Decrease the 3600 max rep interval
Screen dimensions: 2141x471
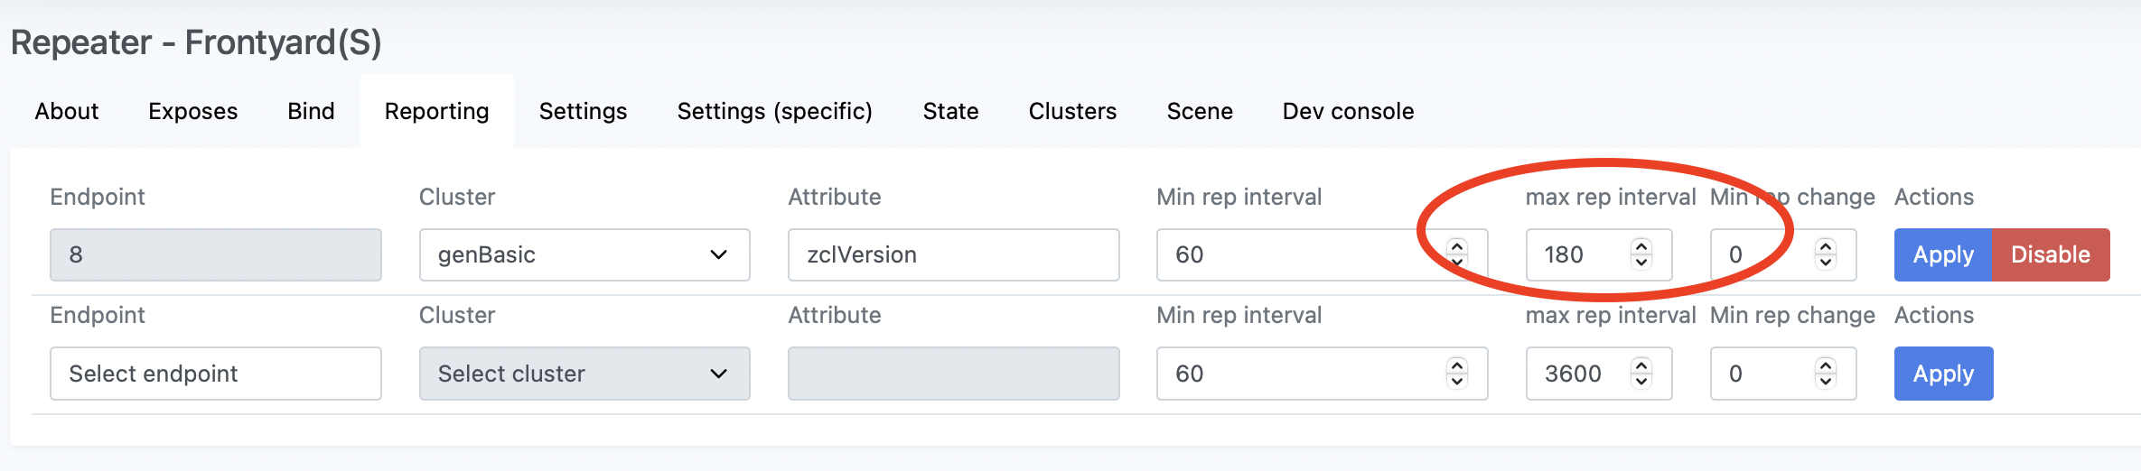click(x=1641, y=383)
